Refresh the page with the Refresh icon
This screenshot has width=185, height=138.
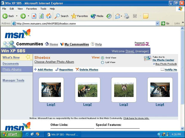41,16
